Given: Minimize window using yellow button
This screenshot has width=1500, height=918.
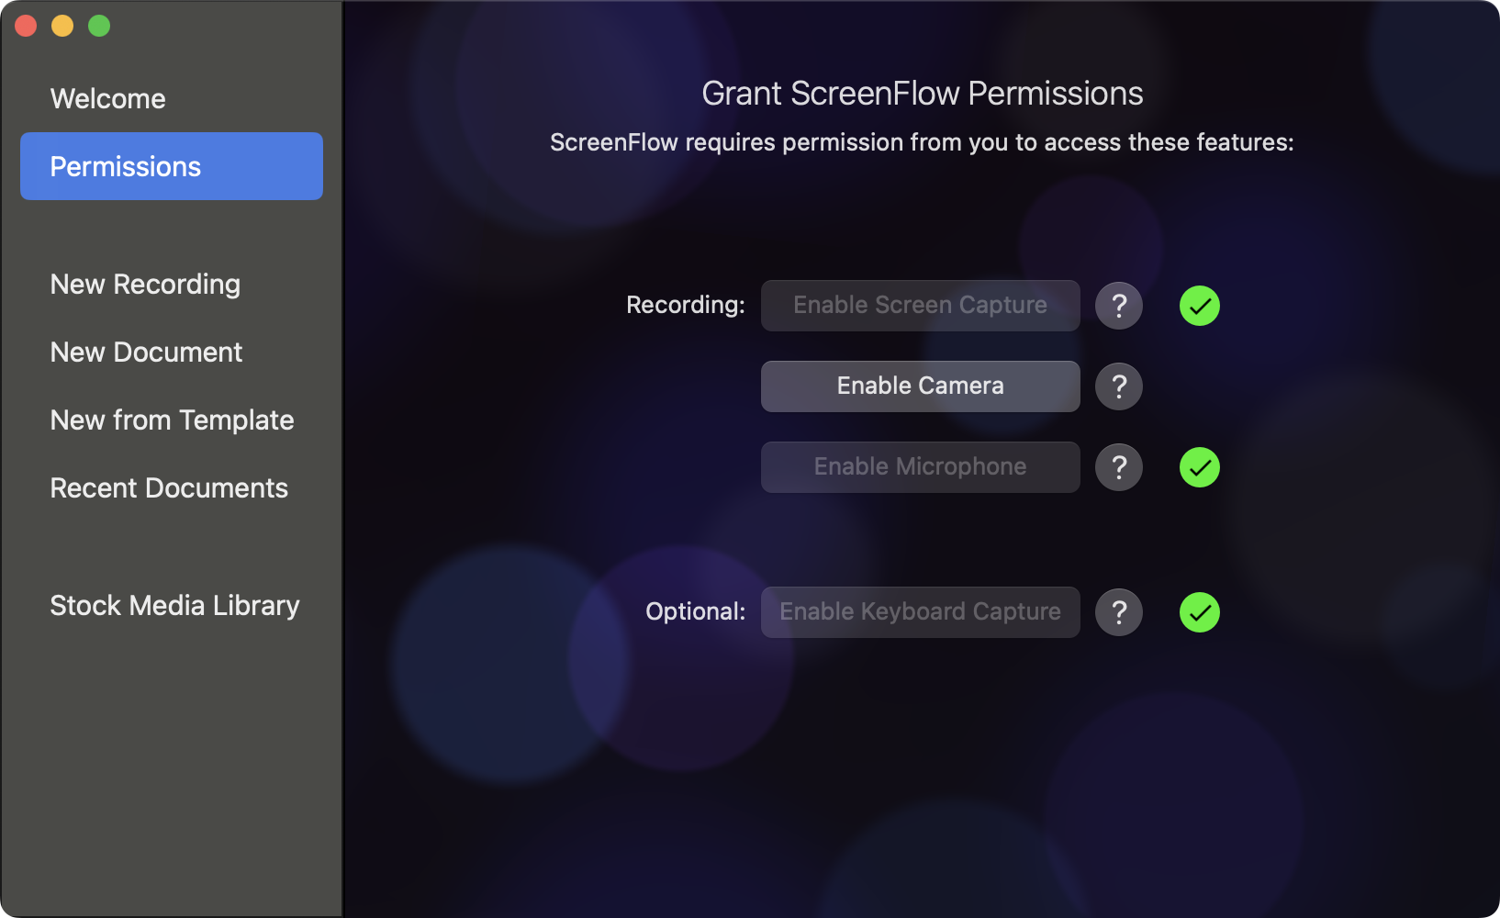Looking at the screenshot, I should click(x=62, y=26).
